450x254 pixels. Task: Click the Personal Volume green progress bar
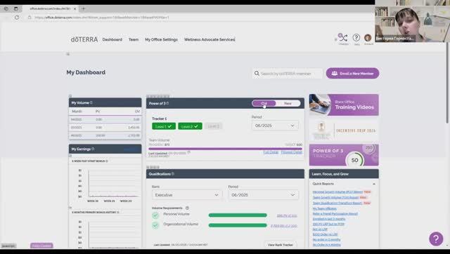tap(238, 215)
